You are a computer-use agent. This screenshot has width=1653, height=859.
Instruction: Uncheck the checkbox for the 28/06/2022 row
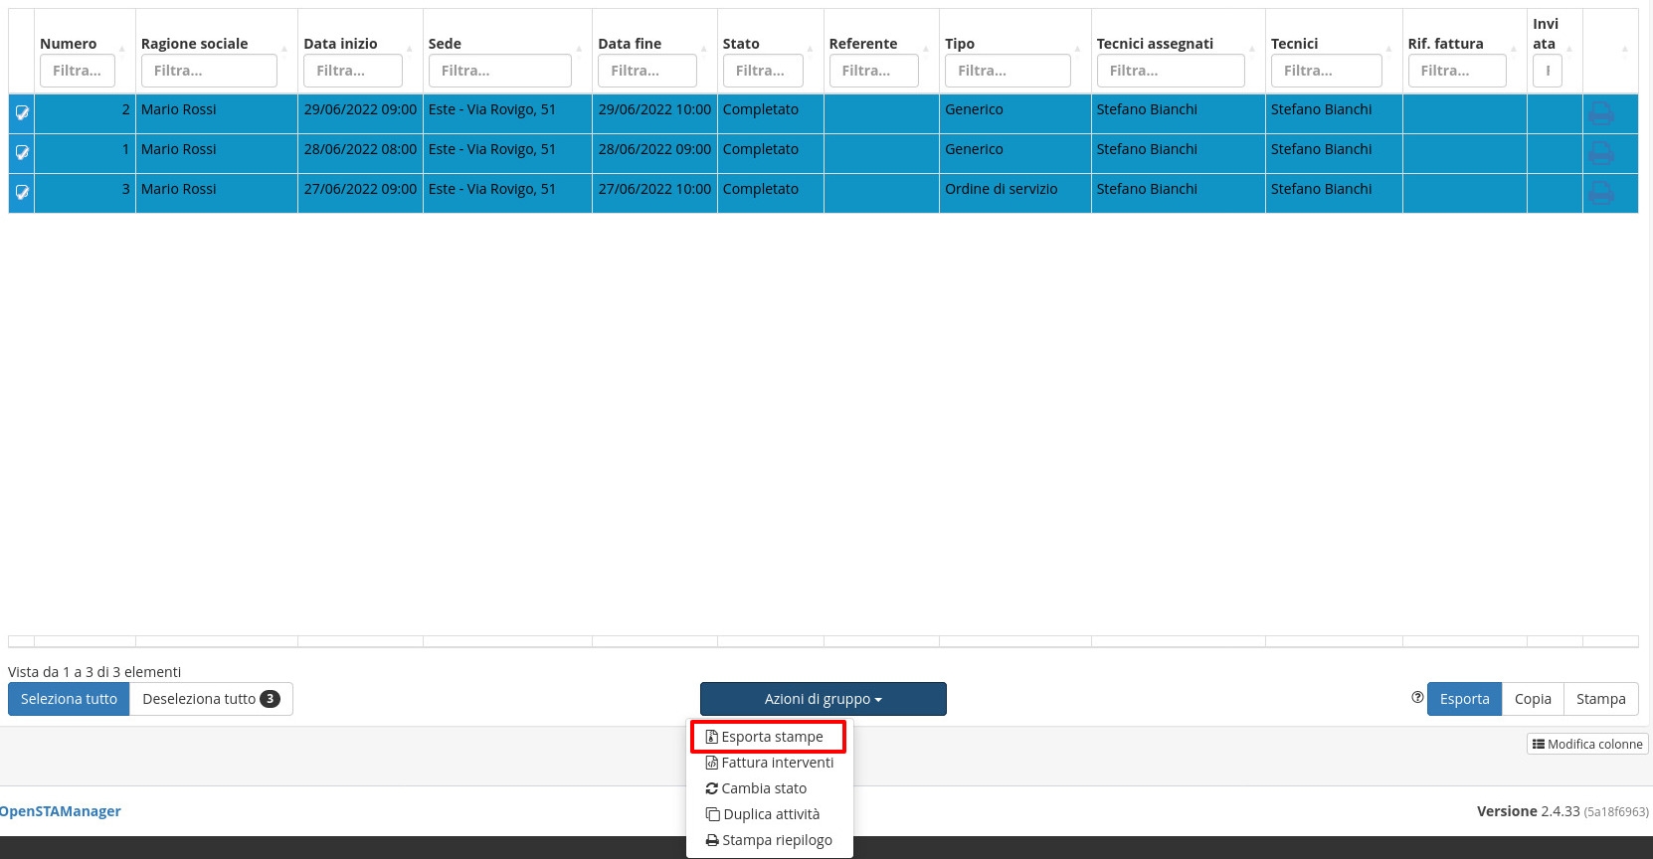pos(22,153)
